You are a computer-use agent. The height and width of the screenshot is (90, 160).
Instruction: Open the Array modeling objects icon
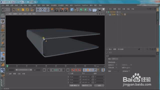point(85,10)
